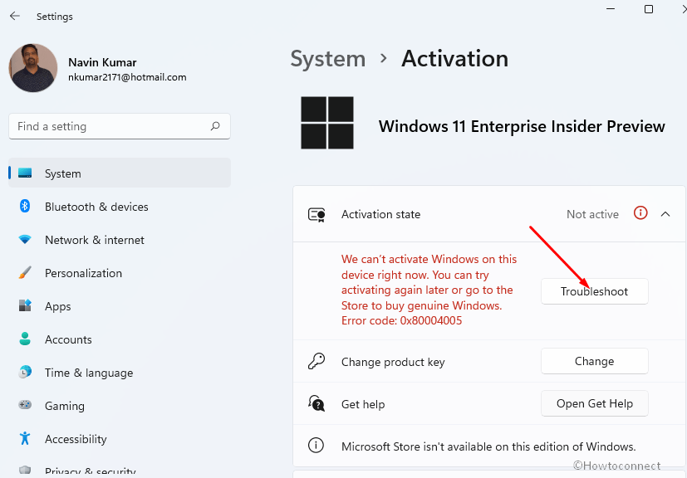
Task: Click the back arrow in Settings
Action: pos(15,17)
